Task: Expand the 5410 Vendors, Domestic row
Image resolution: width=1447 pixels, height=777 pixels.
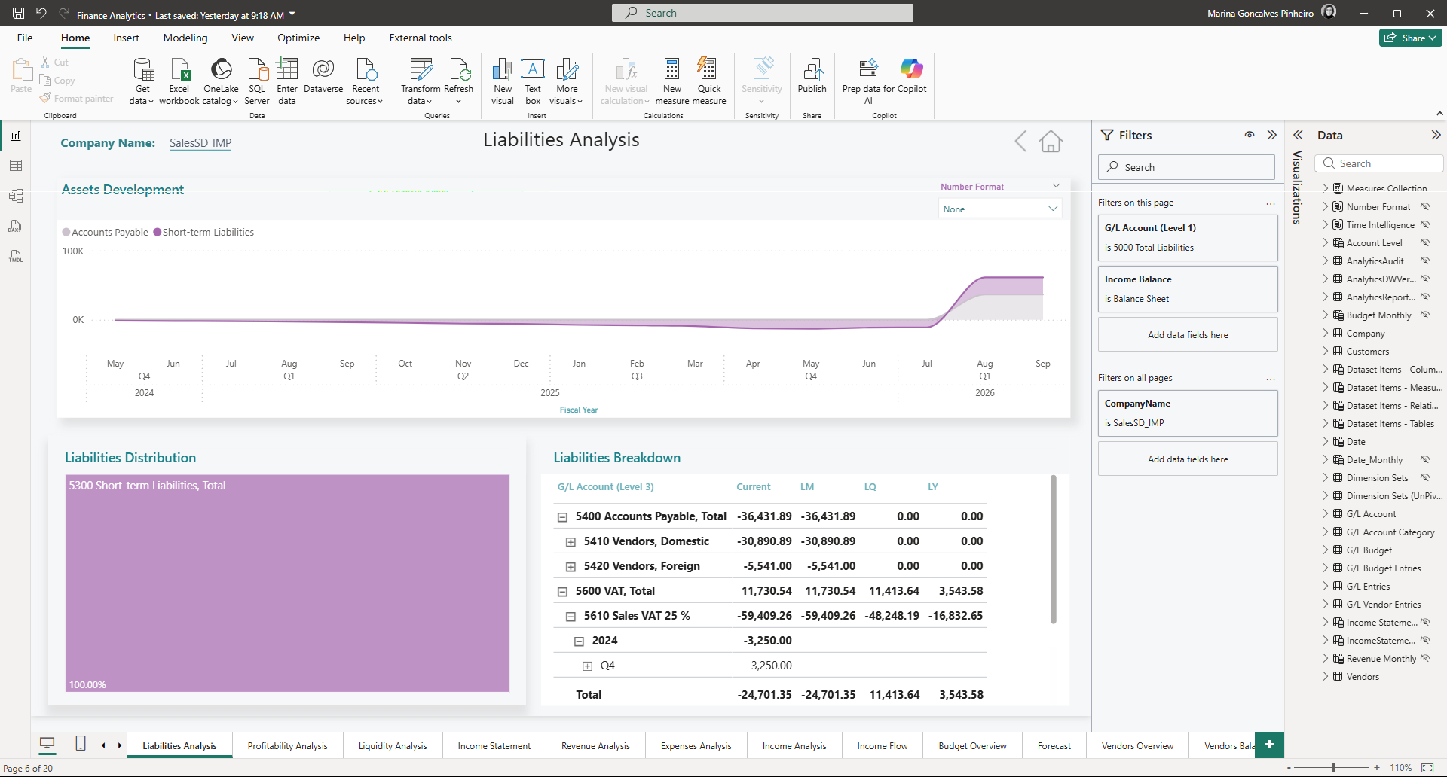Action: click(571, 542)
